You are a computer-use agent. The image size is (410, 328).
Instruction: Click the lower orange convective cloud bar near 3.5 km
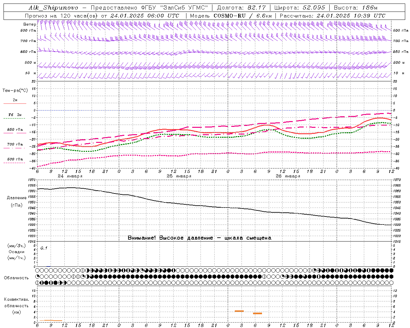coord(258,313)
